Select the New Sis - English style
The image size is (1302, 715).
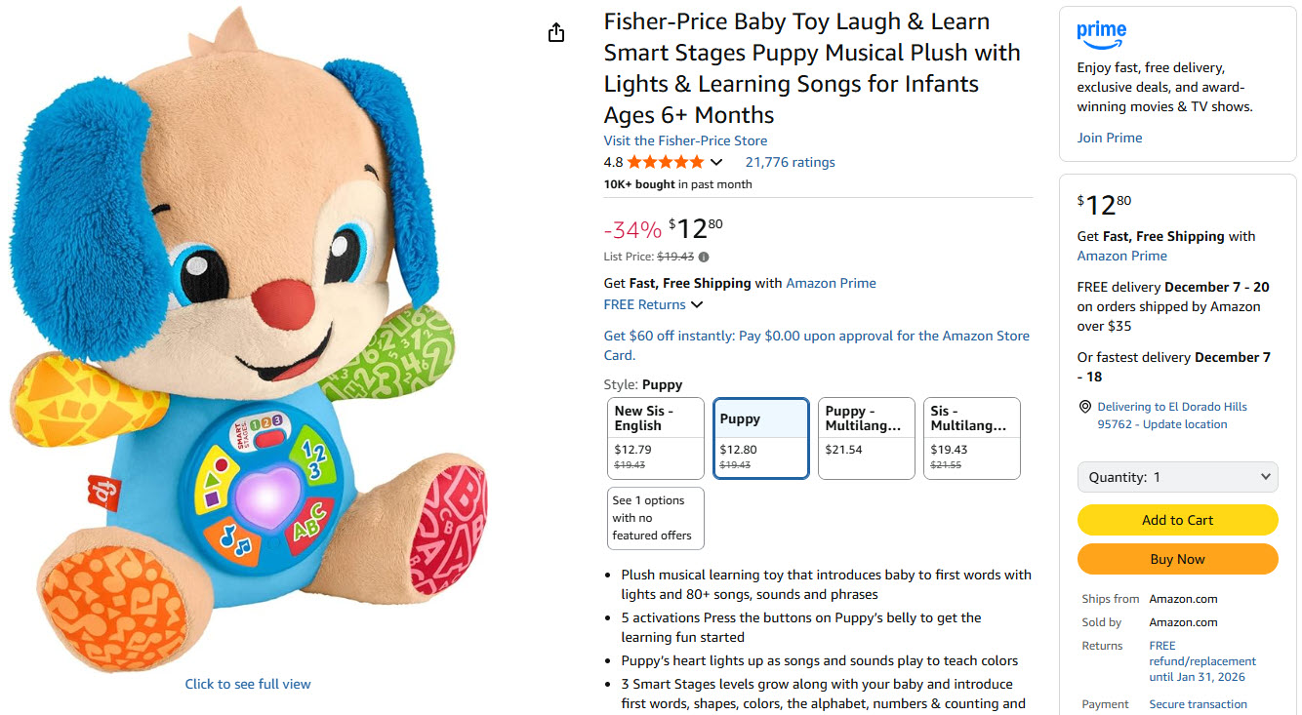click(655, 438)
